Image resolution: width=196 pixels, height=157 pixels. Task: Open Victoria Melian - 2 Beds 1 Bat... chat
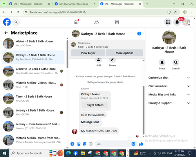(33, 85)
